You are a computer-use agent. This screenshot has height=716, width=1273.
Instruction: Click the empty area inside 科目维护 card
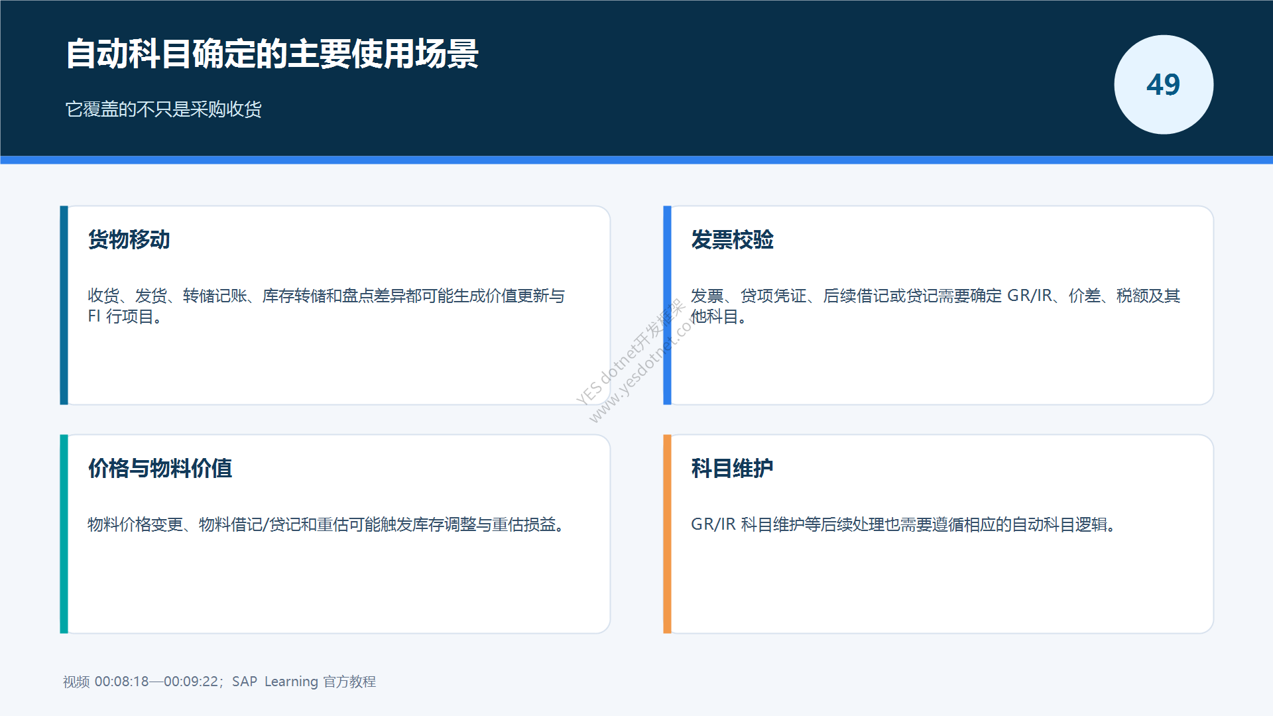point(941,583)
